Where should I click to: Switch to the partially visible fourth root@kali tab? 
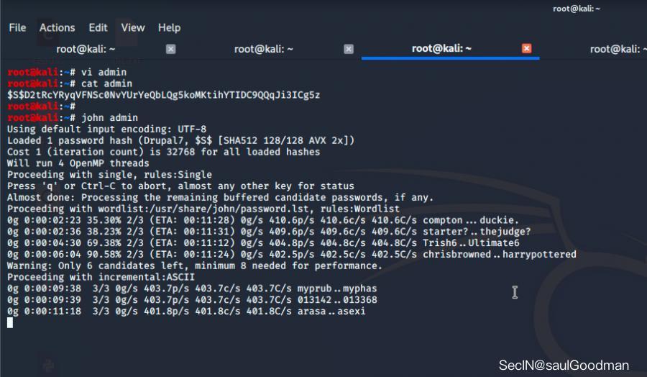[618, 49]
